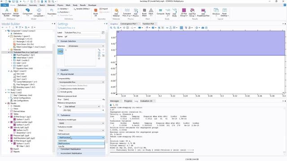Open the Turbulence model type RANS dropdown

pos(81,123)
